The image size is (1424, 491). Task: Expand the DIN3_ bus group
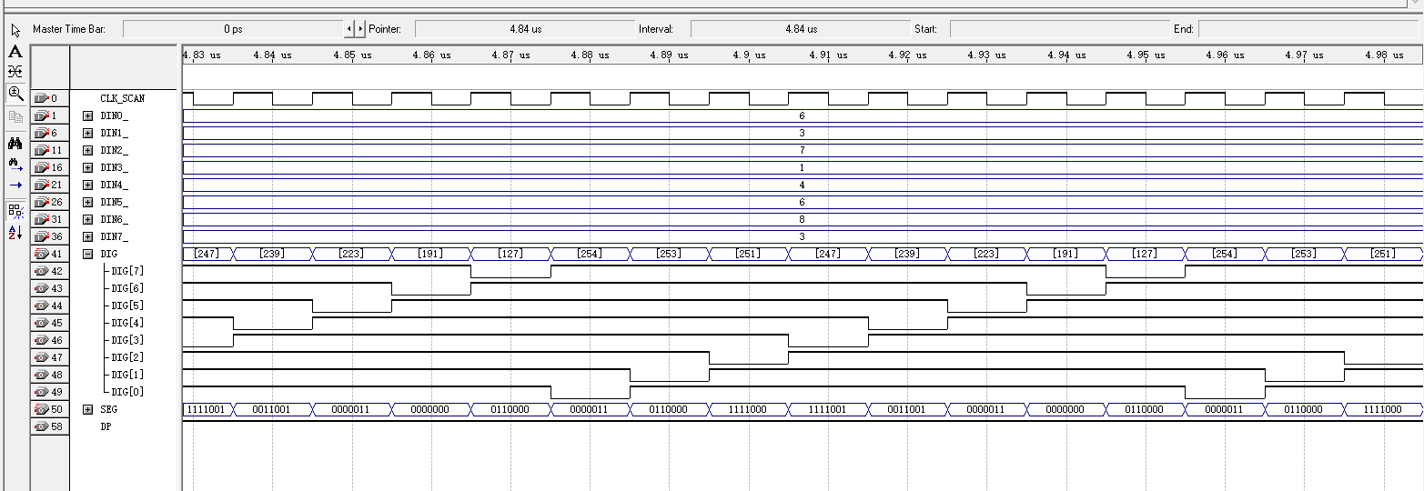[88, 167]
